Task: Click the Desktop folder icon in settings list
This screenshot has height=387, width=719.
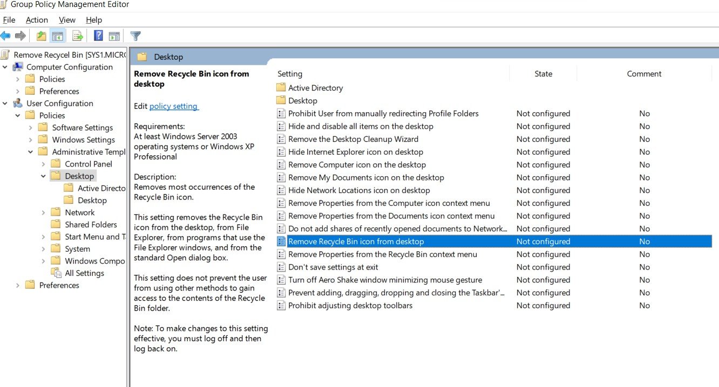Action: click(281, 100)
